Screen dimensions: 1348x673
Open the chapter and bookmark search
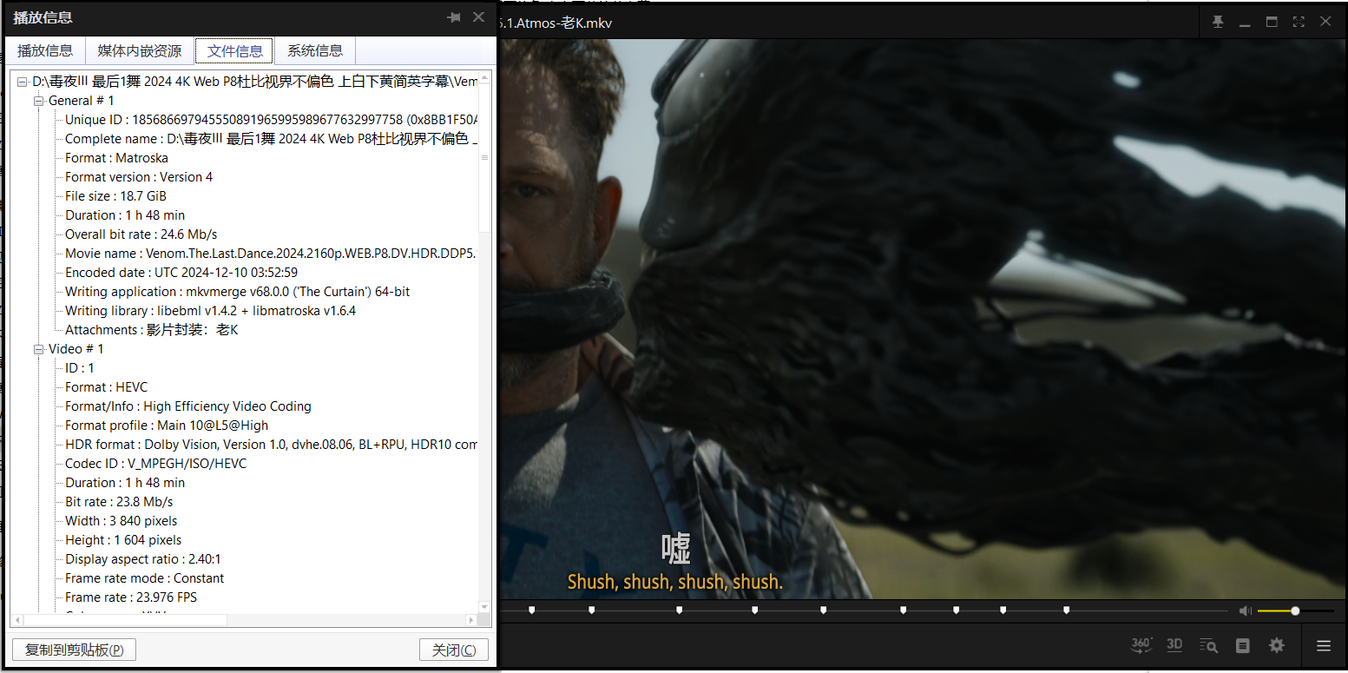pyautogui.click(x=1208, y=645)
